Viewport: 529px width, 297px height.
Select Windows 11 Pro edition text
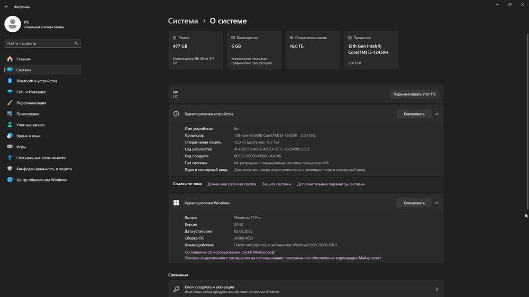(x=247, y=218)
